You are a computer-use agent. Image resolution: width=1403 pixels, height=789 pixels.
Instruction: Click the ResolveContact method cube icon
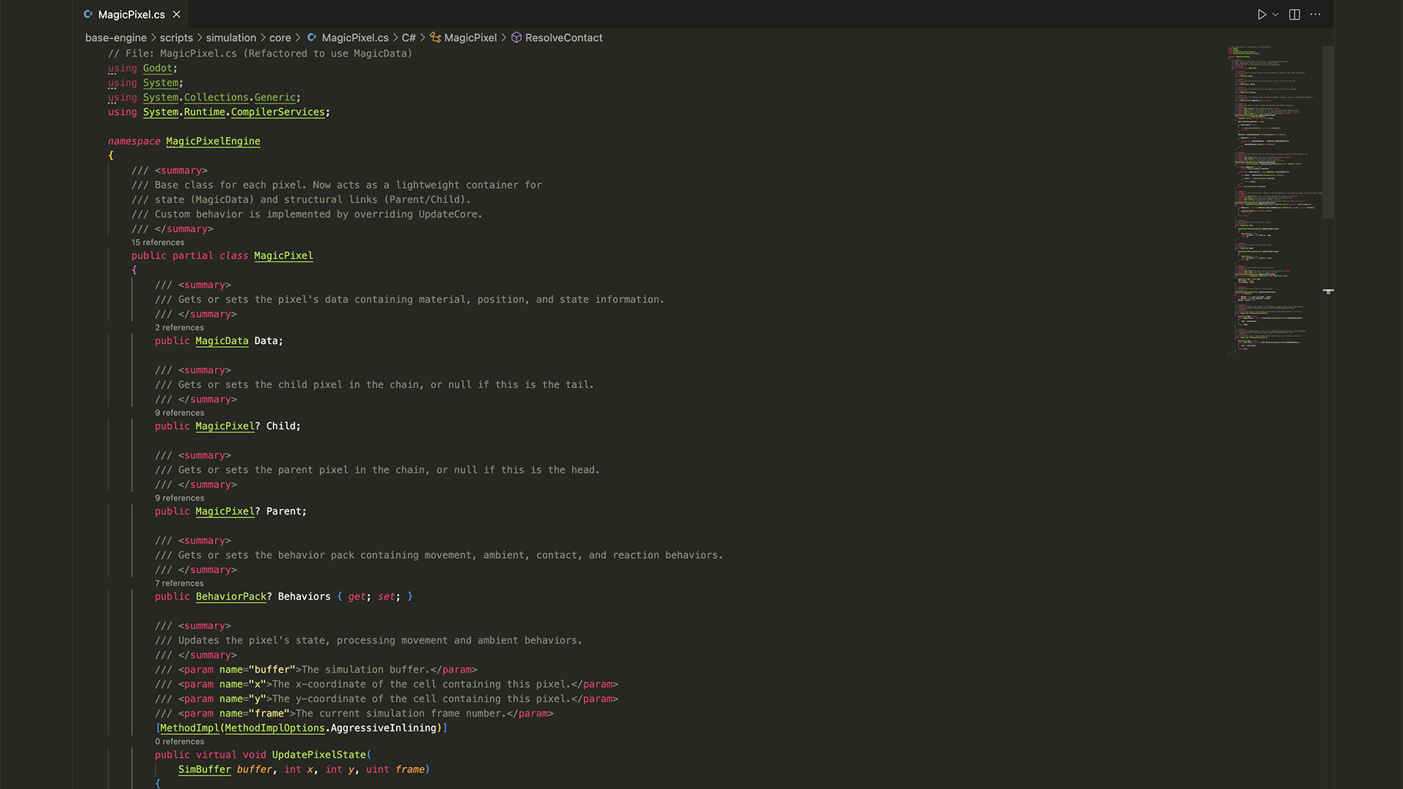[x=516, y=37]
